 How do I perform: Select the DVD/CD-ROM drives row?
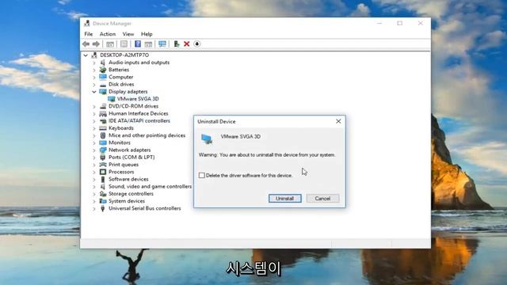pos(133,106)
